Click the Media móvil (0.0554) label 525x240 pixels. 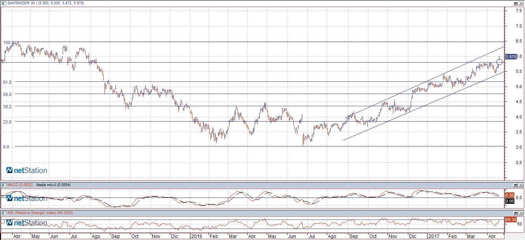click(x=53, y=185)
